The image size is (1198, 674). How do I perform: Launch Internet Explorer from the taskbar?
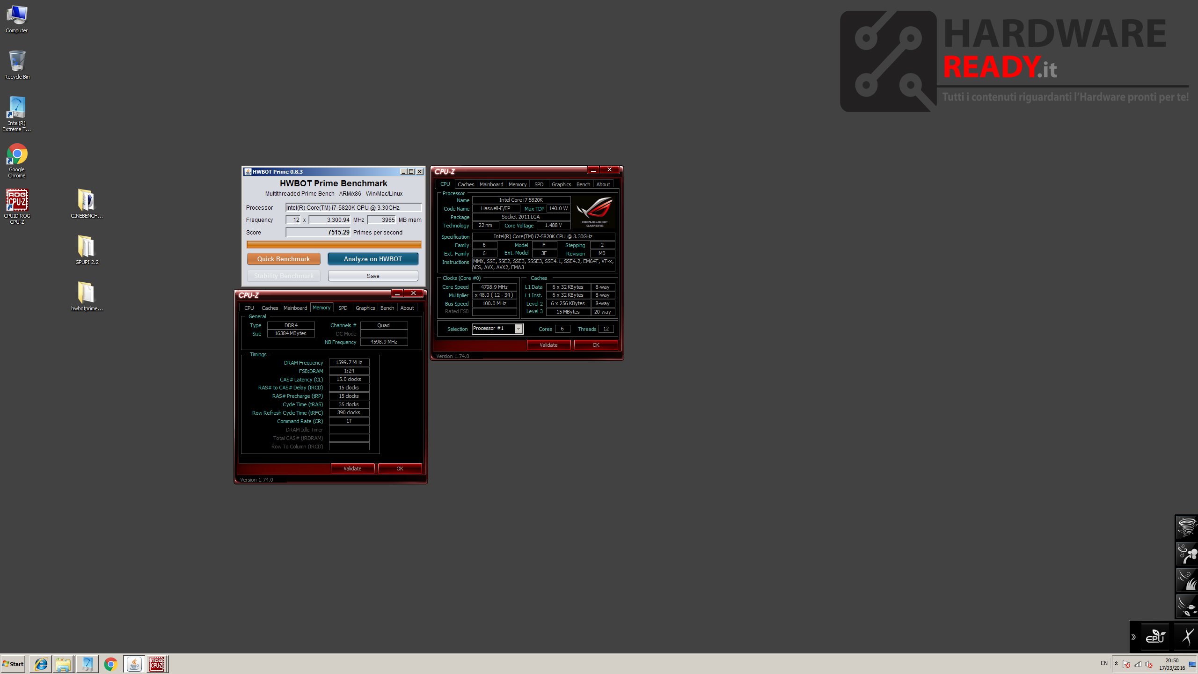click(41, 664)
